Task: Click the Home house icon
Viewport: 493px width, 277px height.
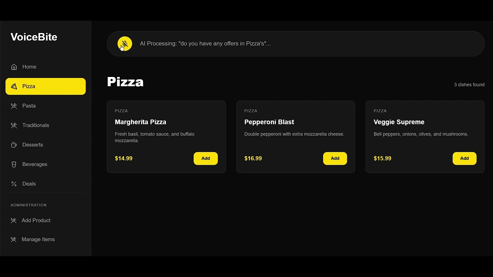Action: click(x=14, y=67)
